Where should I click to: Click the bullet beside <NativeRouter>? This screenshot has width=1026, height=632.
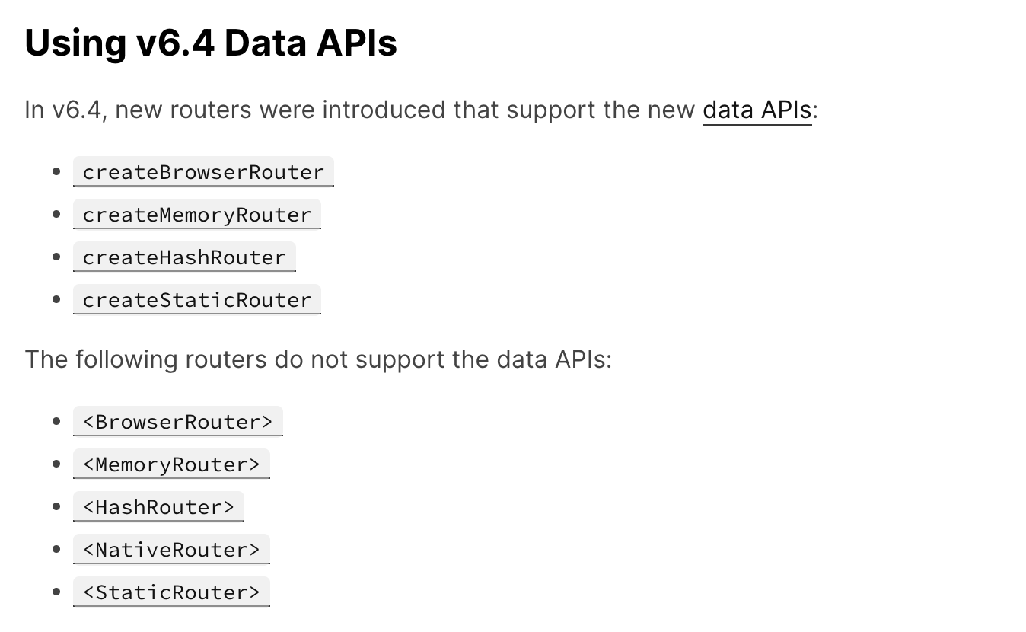[56, 550]
